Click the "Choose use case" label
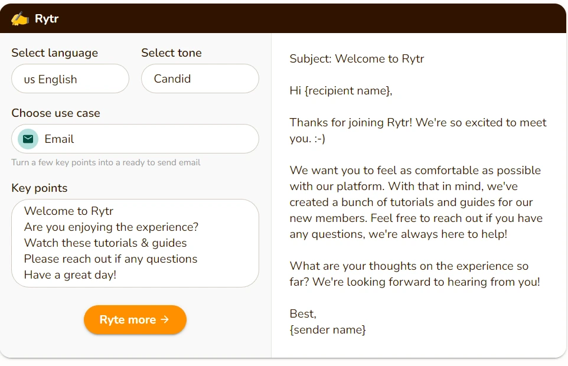This screenshot has height=366, width=568. click(x=56, y=113)
